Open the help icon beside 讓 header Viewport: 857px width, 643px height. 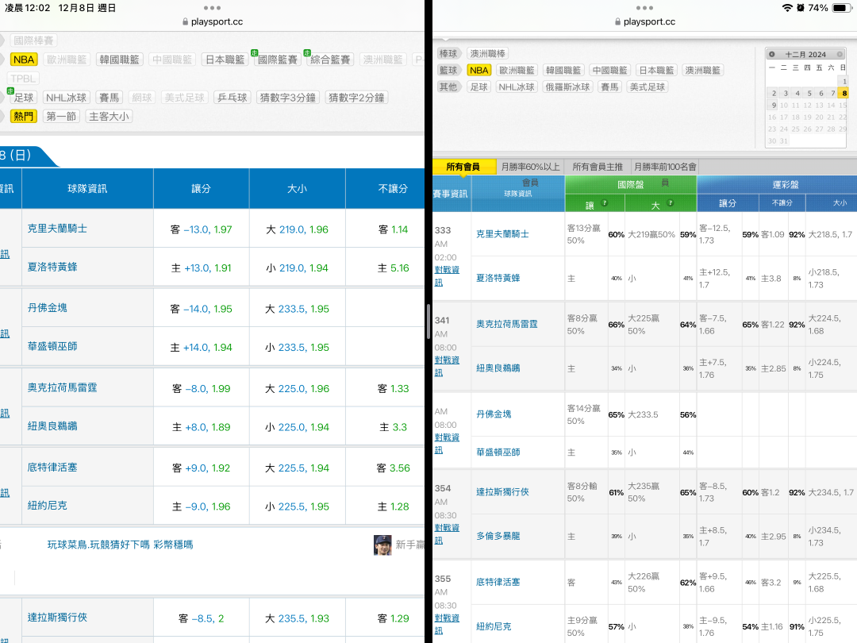[x=605, y=203]
